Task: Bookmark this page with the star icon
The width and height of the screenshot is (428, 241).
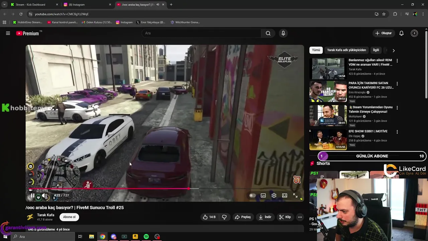Action: click(384, 14)
